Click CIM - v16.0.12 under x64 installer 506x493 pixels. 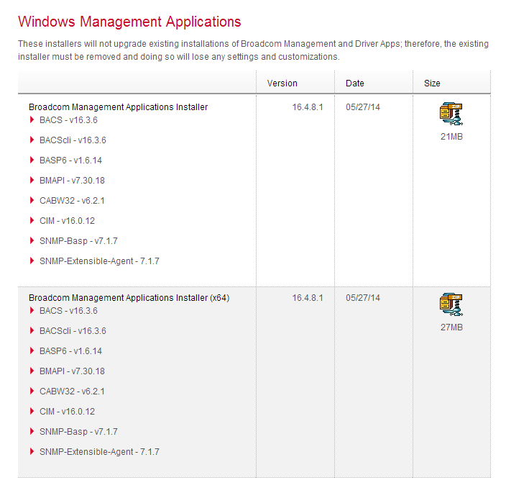click(x=67, y=411)
